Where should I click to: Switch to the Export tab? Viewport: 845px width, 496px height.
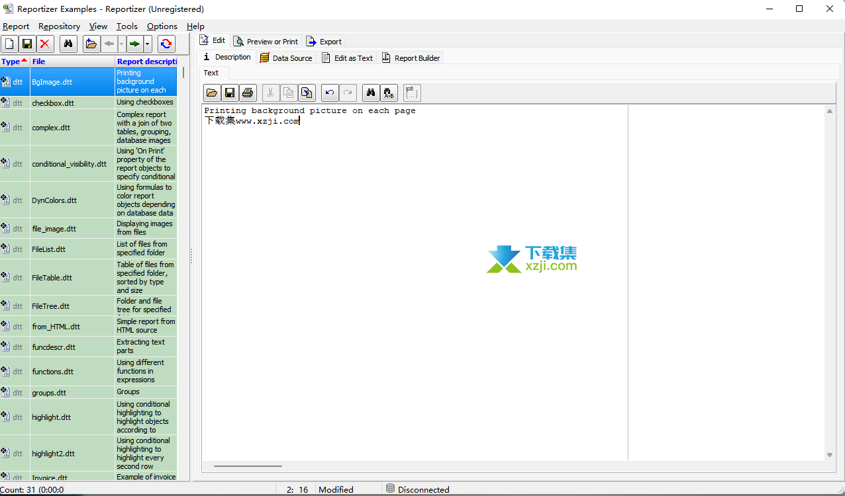[324, 41]
